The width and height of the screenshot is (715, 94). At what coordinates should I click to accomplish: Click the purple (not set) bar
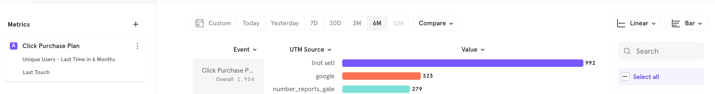(x=462, y=63)
